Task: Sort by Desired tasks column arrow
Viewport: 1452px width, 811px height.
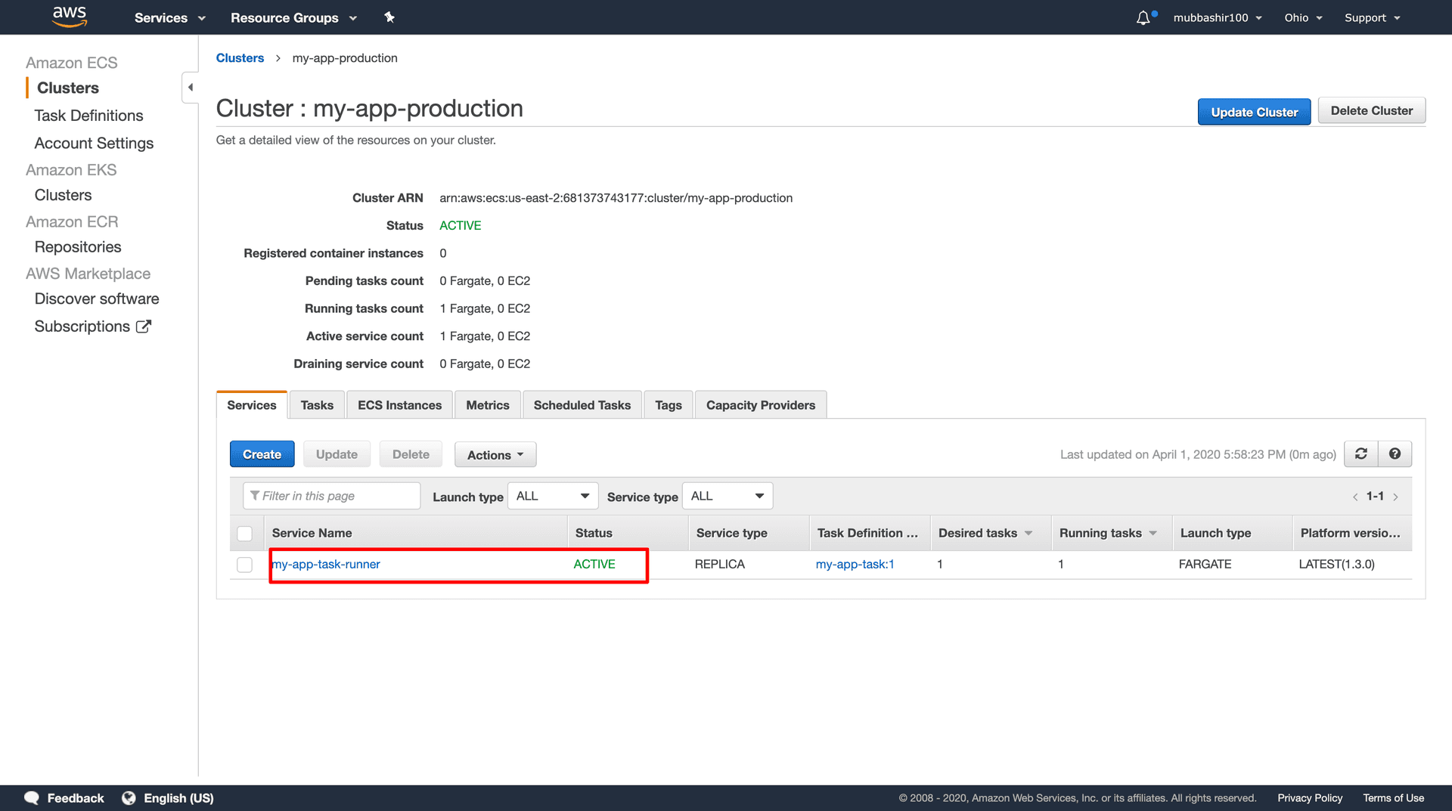Action: [1028, 534]
